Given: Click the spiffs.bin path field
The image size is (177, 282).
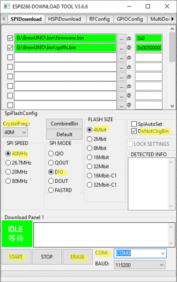Looking at the screenshot, I should pos(66,47).
